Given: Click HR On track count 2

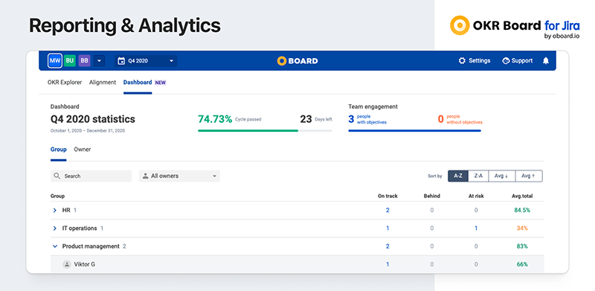Looking at the screenshot, I should [387, 210].
